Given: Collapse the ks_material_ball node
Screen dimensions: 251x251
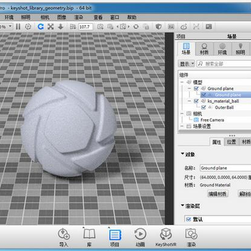Looking at the screenshot, I should [x=190, y=101].
